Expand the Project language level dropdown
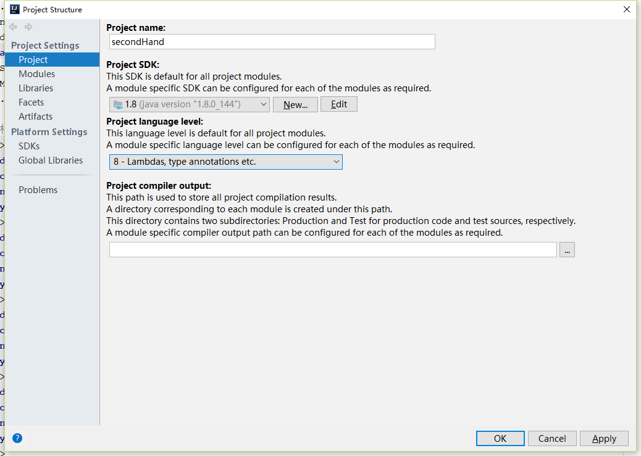This screenshot has width=641, height=456. coord(225,162)
